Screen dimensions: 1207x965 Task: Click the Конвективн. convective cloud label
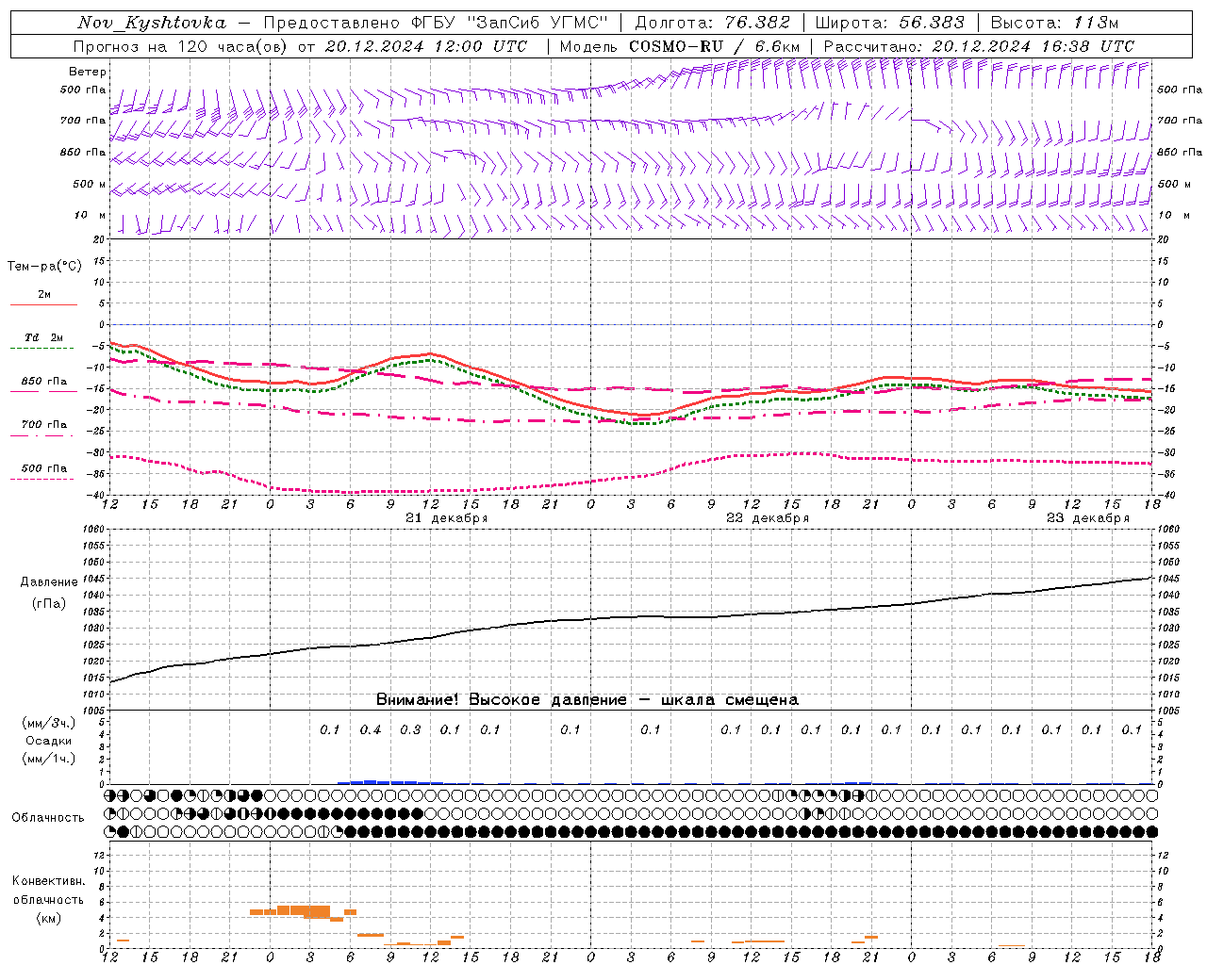click(x=48, y=881)
